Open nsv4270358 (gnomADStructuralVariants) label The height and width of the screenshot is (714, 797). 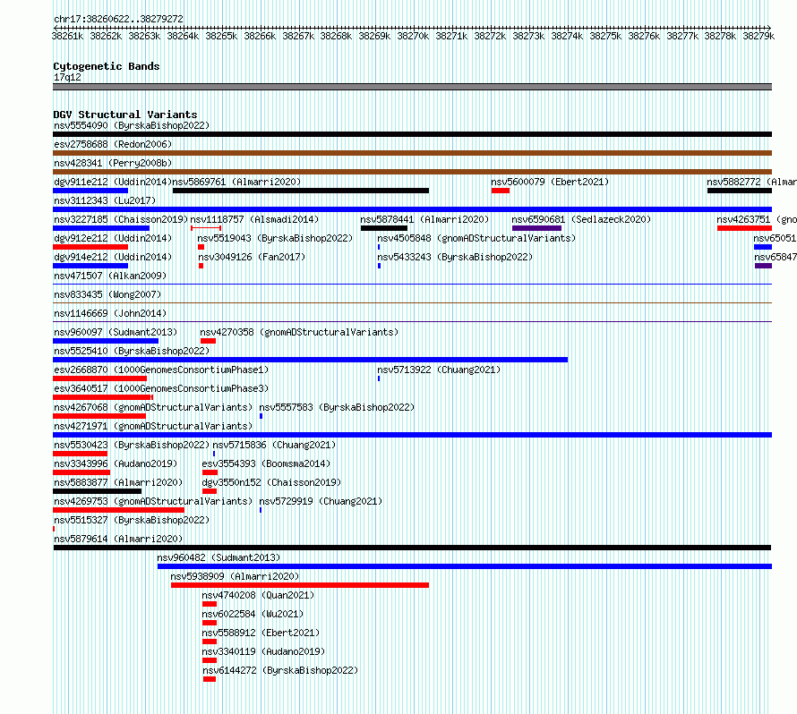point(299,332)
